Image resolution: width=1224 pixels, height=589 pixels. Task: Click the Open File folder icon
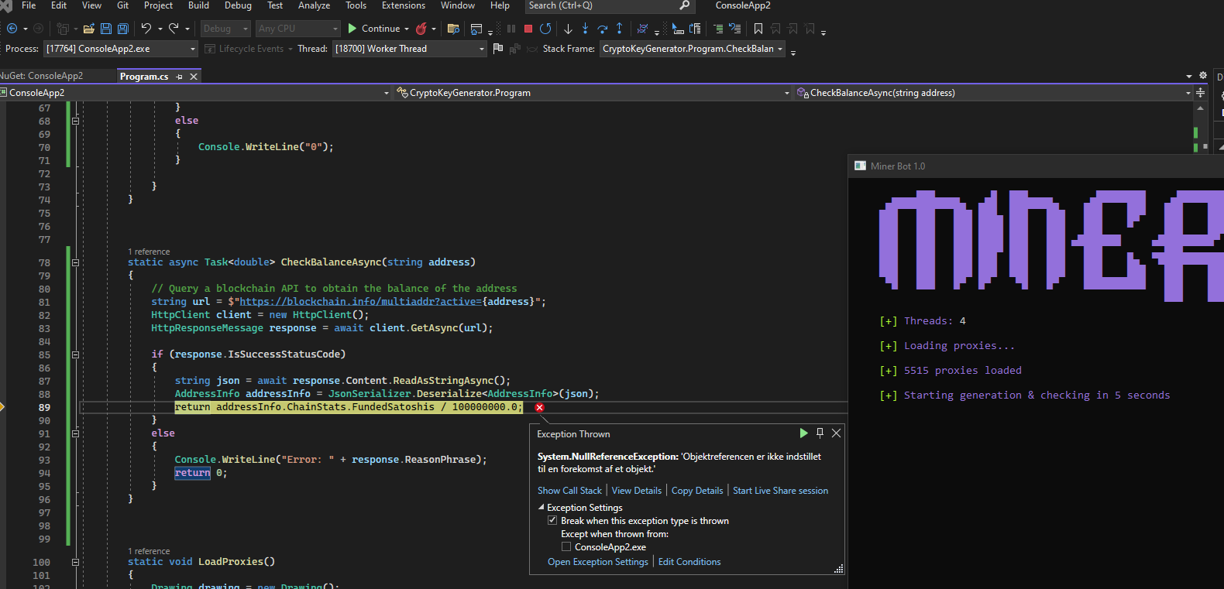pyautogui.click(x=89, y=29)
